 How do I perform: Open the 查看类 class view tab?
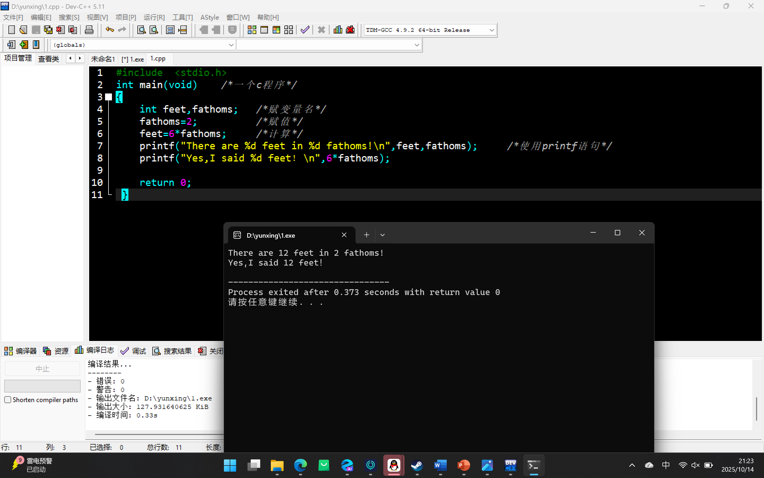(x=48, y=59)
